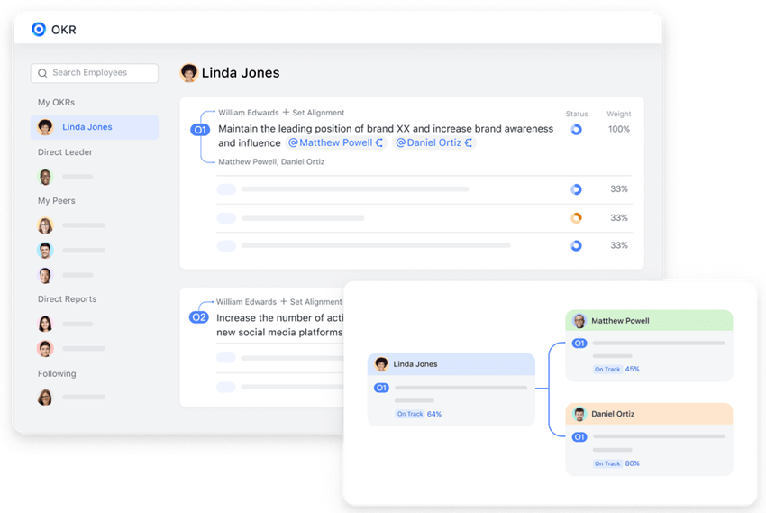The height and width of the screenshot is (513, 766).
Task: Click the O1 objective badge in main panel
Action: (200, 130)
